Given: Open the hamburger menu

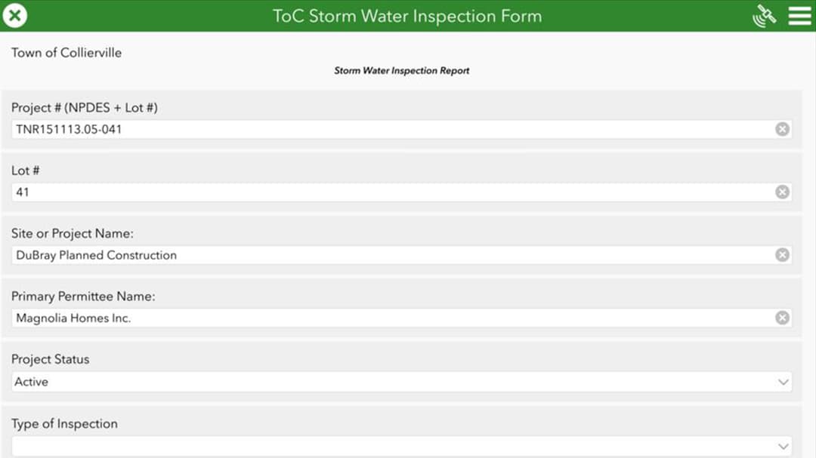Looking at the screenshot, I should (x=800, y=16).
